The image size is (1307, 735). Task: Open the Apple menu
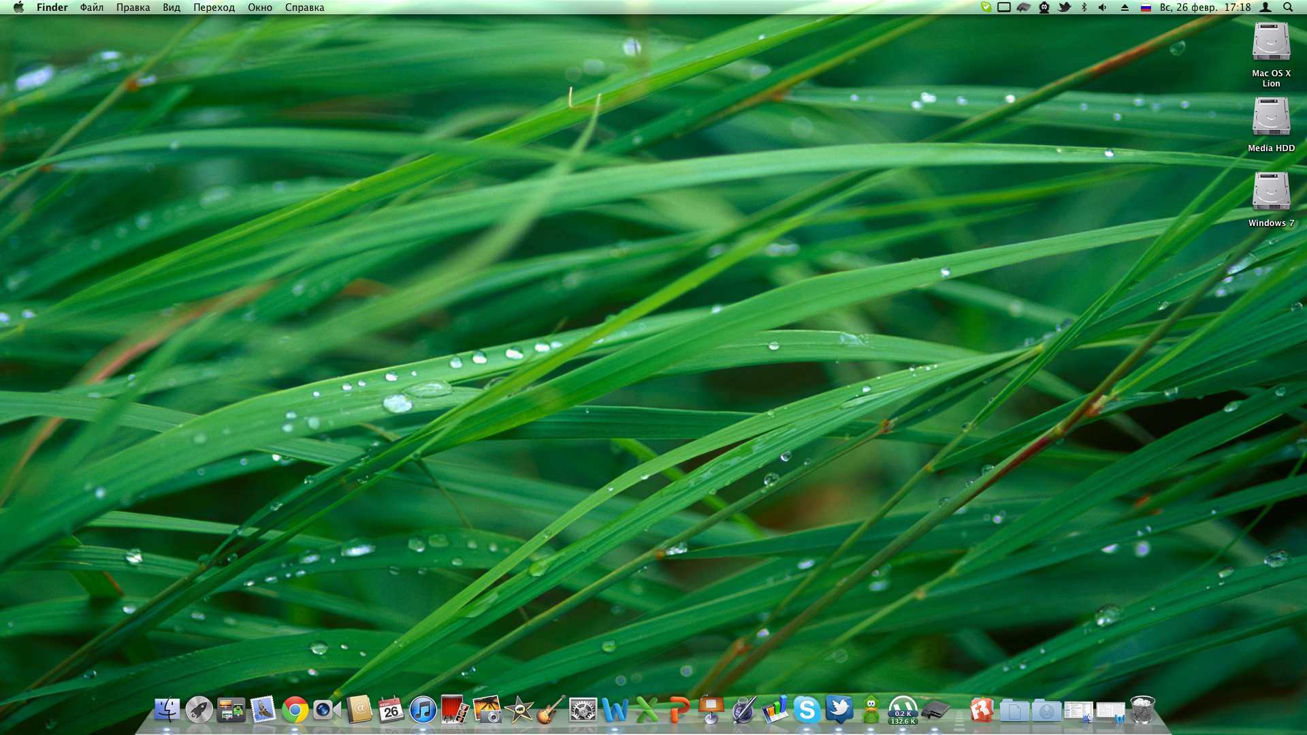[x=18, y=7]
